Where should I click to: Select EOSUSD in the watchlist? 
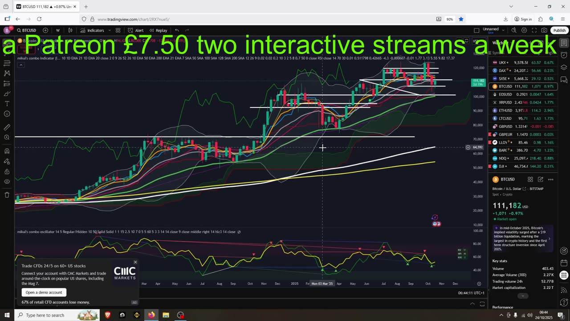coord(523,95)
